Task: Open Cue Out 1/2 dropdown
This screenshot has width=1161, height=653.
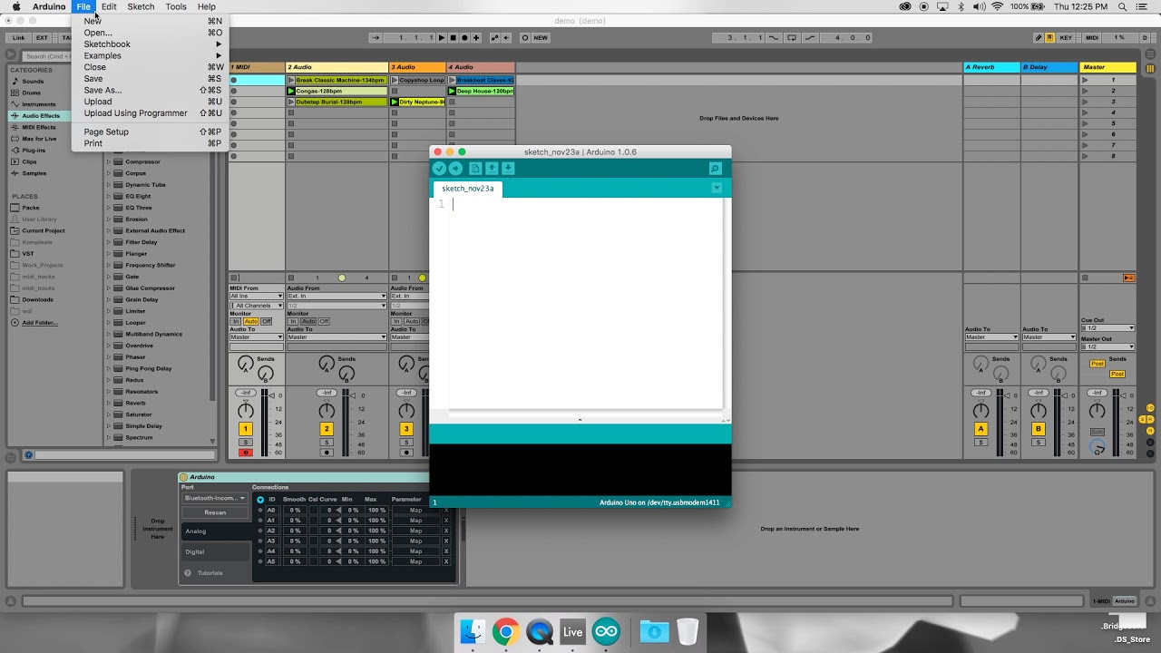Action: click(1107, 328)
